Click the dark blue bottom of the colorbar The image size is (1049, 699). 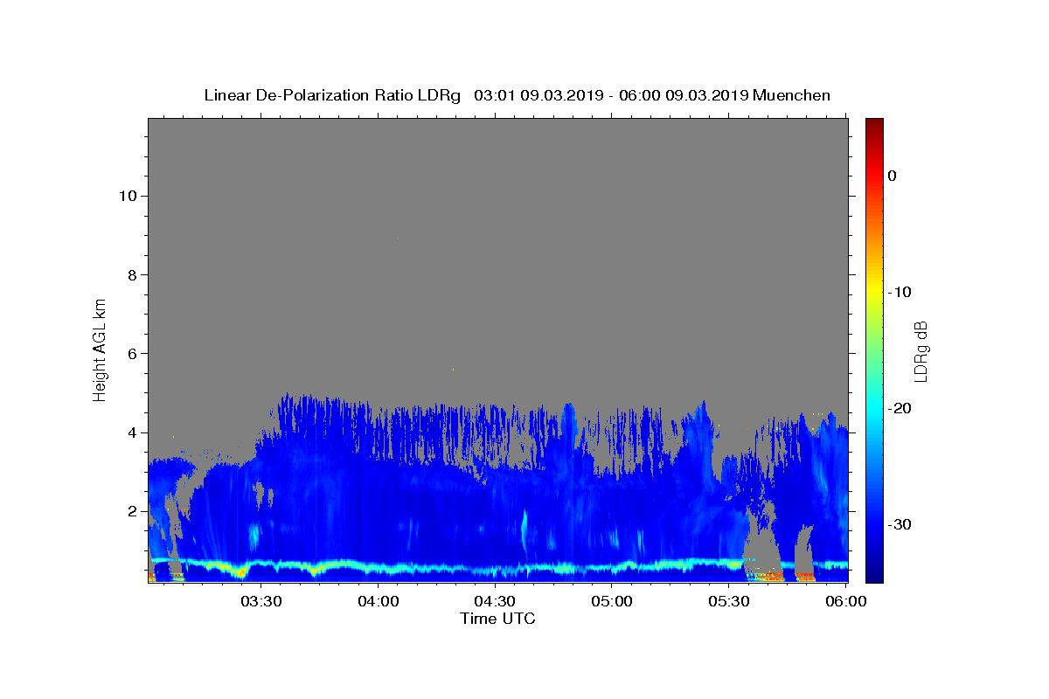(874, 572)
